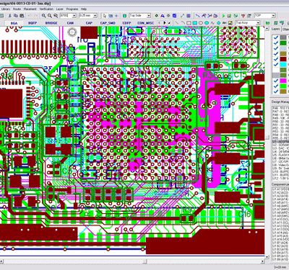Open the Help menu
289x270 pixels.
(84, 9)
